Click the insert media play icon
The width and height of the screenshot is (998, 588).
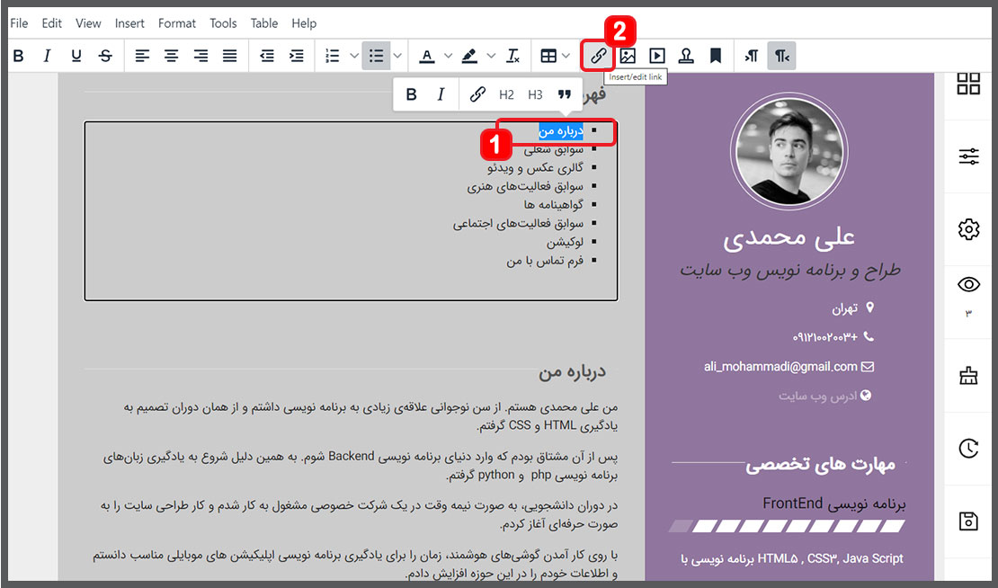coord(657,56)
